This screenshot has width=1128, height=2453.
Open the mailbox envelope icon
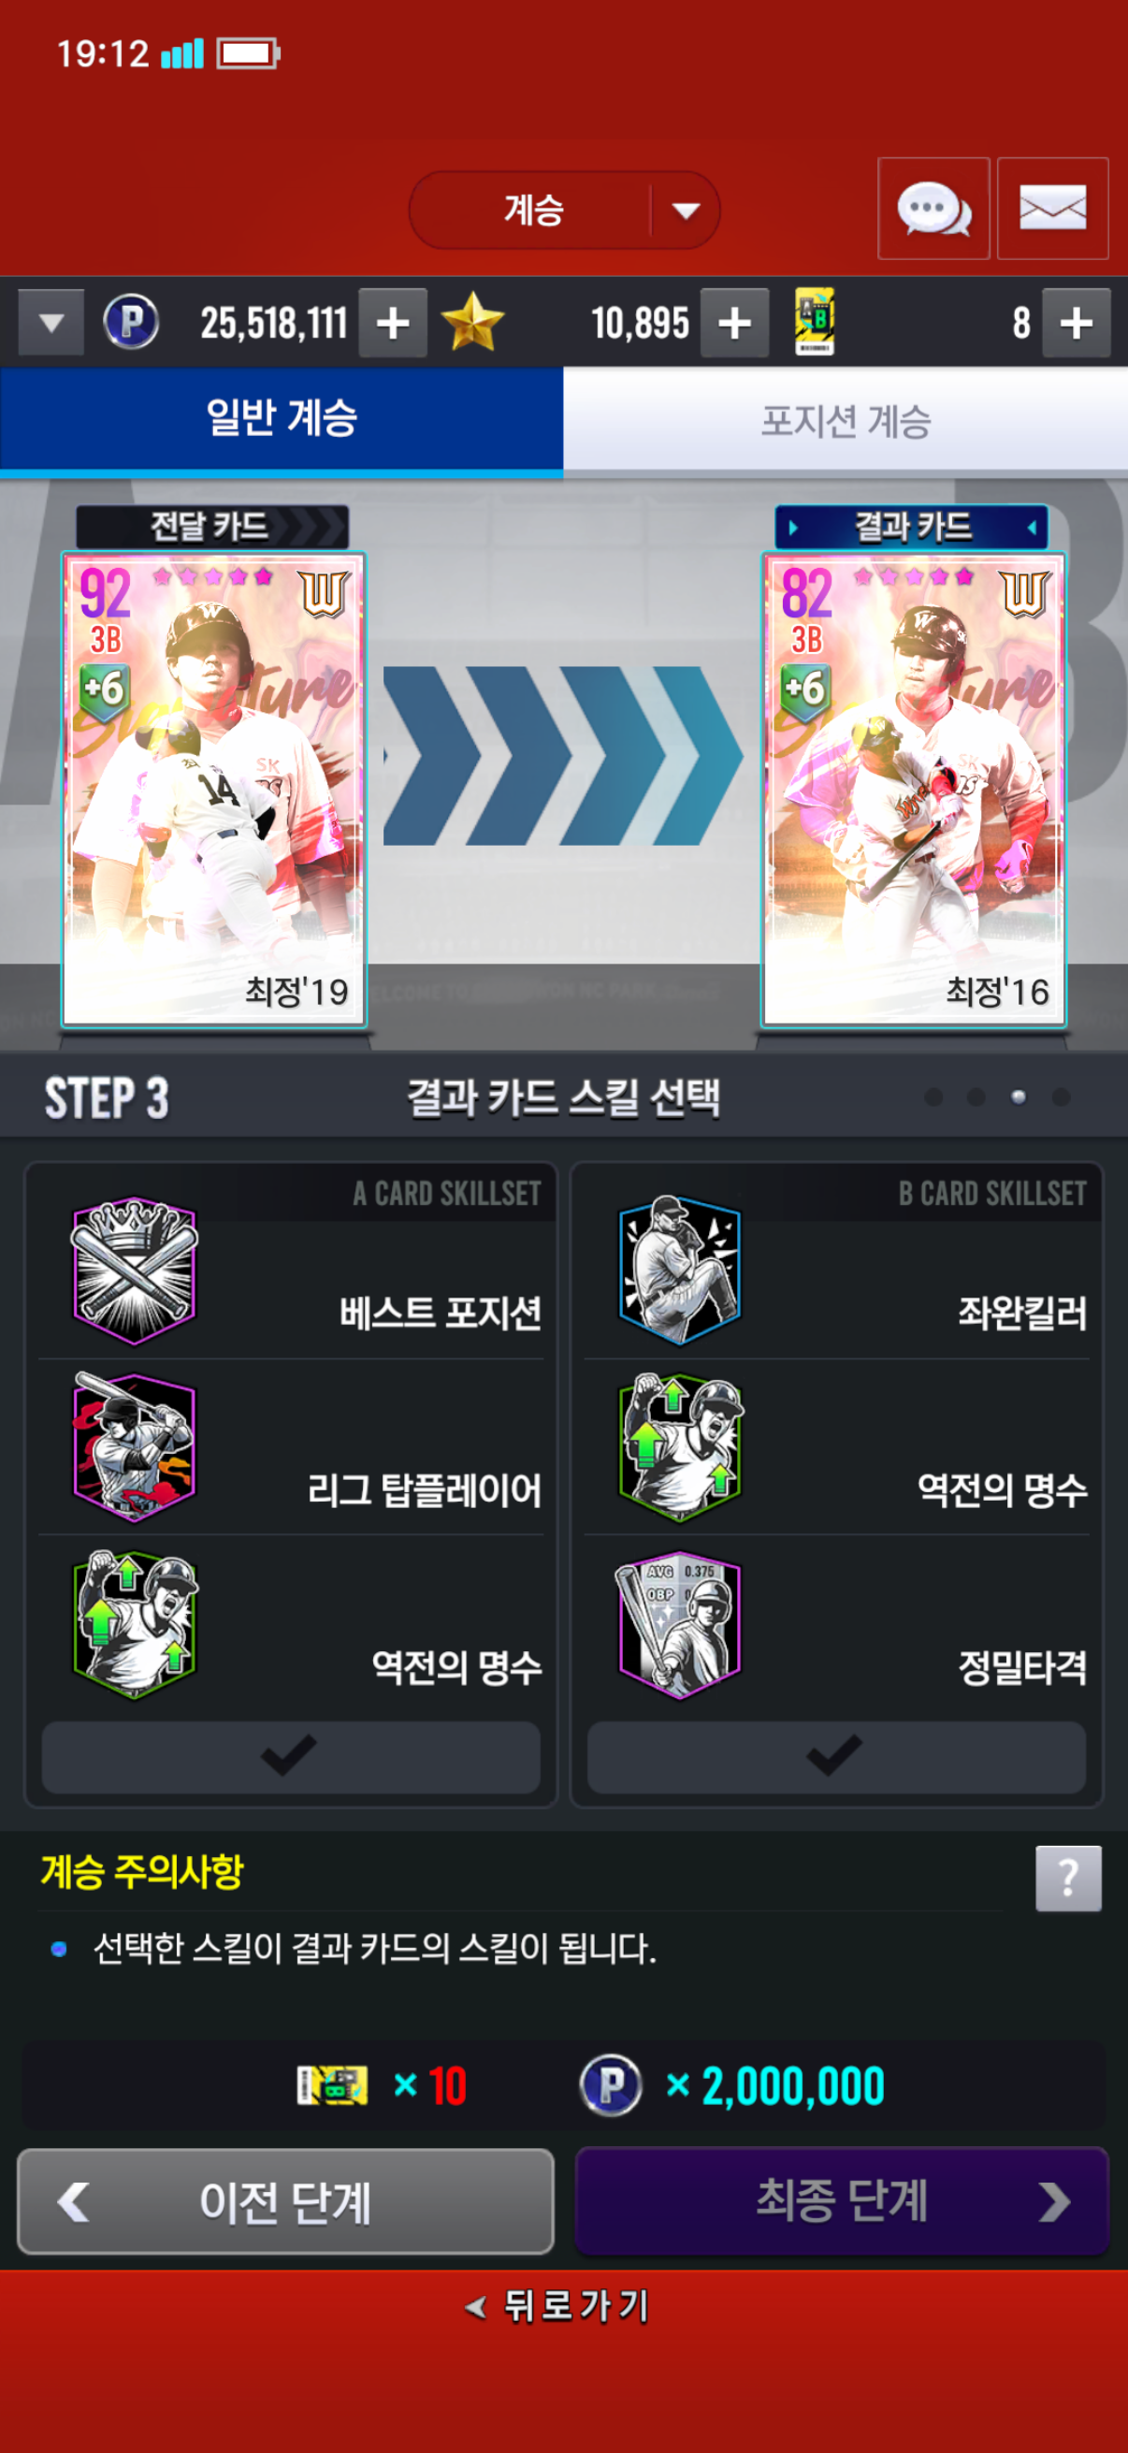pos(1052,209)
